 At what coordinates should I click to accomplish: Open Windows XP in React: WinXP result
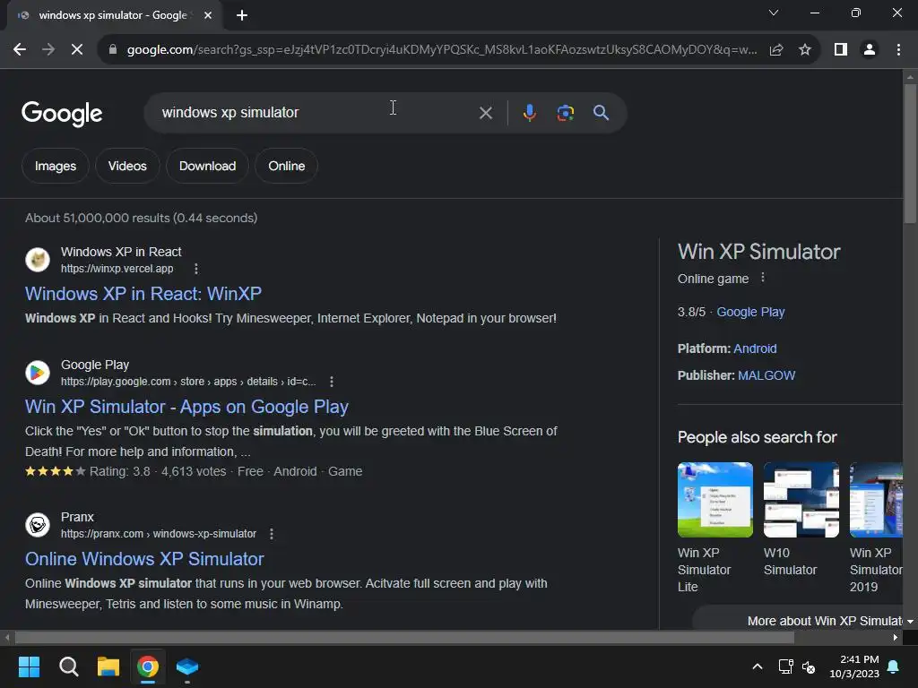coord(143,294)
